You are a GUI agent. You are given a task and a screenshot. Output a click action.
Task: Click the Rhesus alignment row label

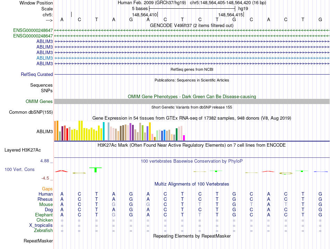click(45, 199)
